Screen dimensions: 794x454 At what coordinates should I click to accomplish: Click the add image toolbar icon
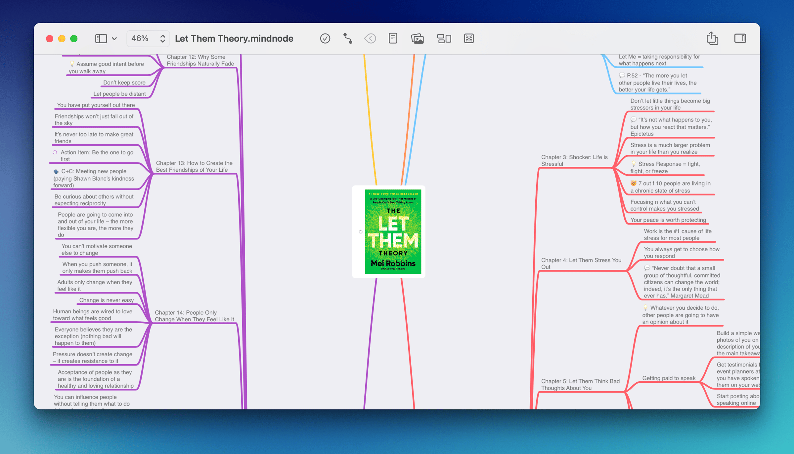417,39
